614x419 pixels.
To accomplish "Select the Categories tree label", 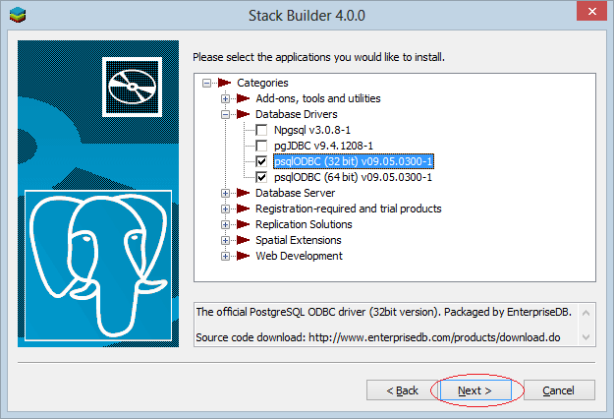I will tap(262, 83).
